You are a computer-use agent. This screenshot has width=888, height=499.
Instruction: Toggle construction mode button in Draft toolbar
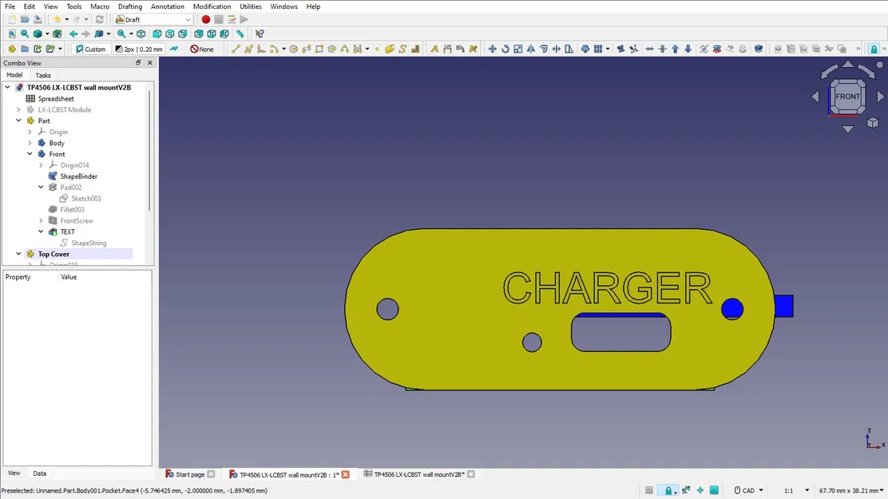pos(174,49)
